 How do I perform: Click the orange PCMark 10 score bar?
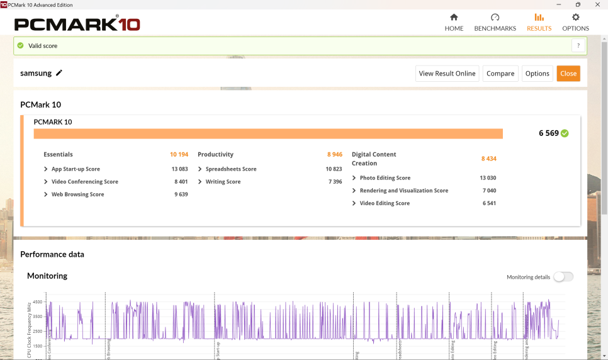(268, 133)
